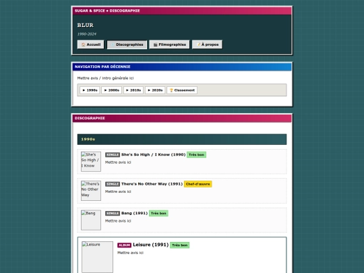Screen dimensions: 364x273
Task: Click Sugar & Spice • Discographie title bar
Action: 182,11
